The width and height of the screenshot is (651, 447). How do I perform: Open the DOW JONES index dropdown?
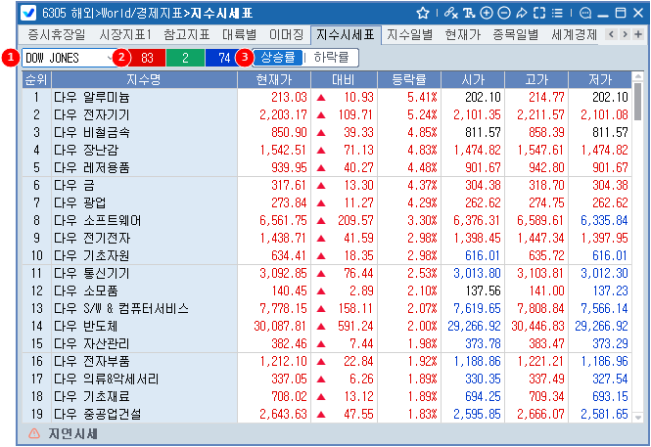(70, 57)
